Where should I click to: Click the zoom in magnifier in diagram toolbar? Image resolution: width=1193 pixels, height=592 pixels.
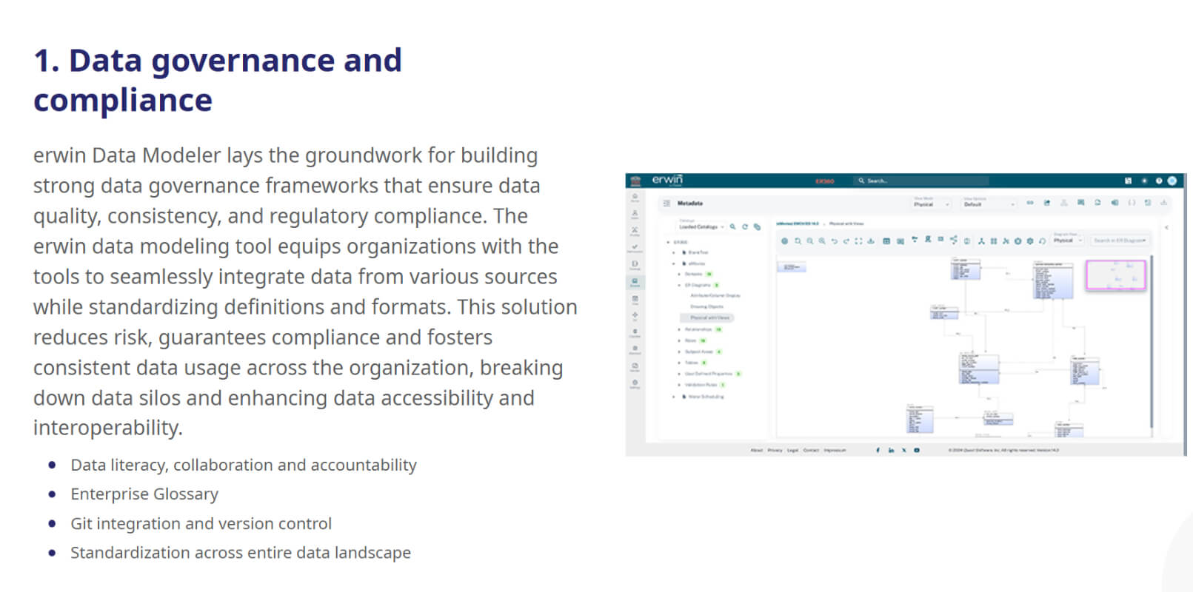(x=822, y=241)
